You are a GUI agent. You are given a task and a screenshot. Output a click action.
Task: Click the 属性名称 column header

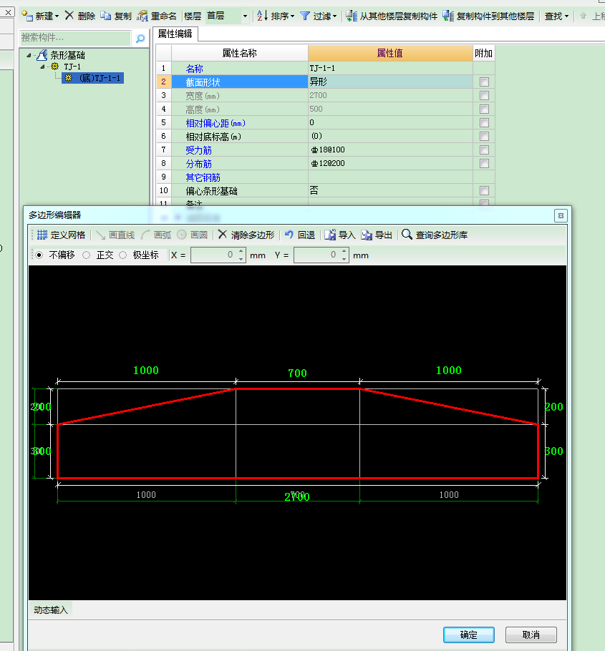click(x=240, y=53)
